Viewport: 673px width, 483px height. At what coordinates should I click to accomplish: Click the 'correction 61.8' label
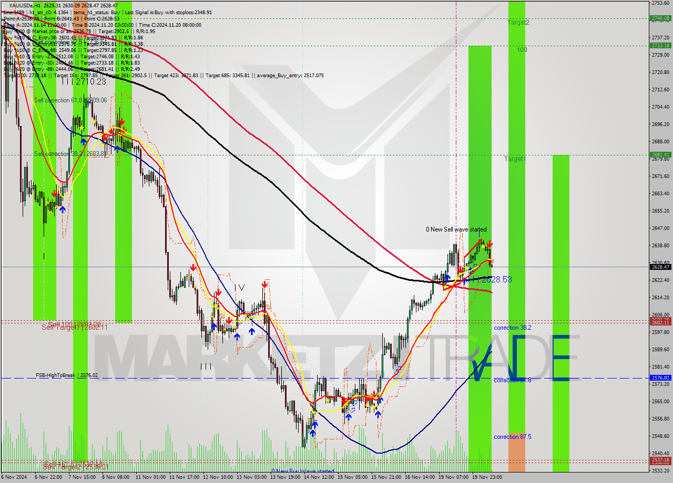coord(512,380)
